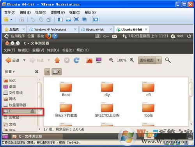Click the reload refresh icon
The height and width of the screenshot is (147, 195).
click(x=76, y=60)
